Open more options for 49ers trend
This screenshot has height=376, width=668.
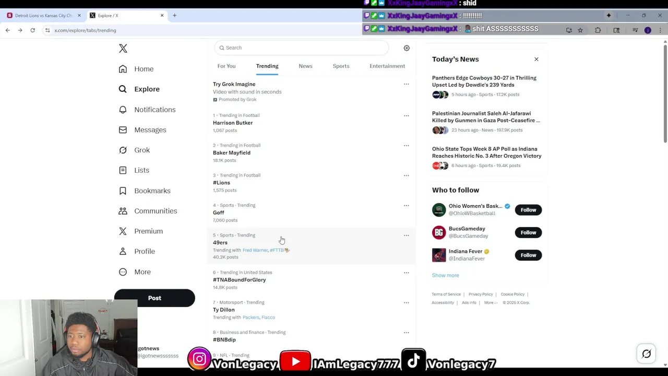(406, 236)
